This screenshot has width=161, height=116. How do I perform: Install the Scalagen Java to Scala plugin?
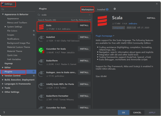click(x=84, y=72)
